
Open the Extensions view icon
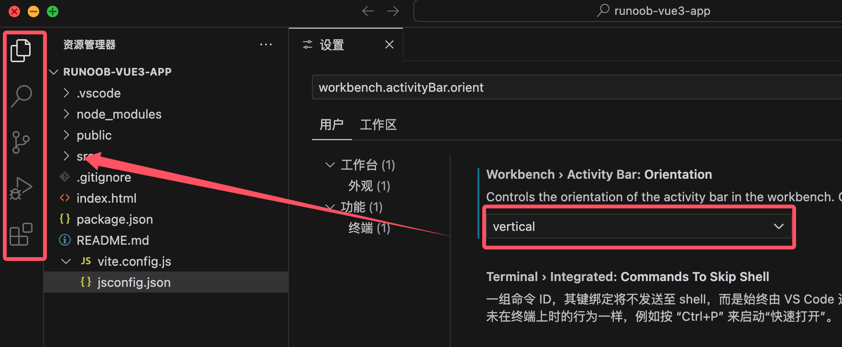click(21, 234)
